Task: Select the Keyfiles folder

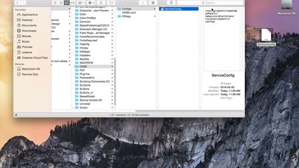Action: 84,59
